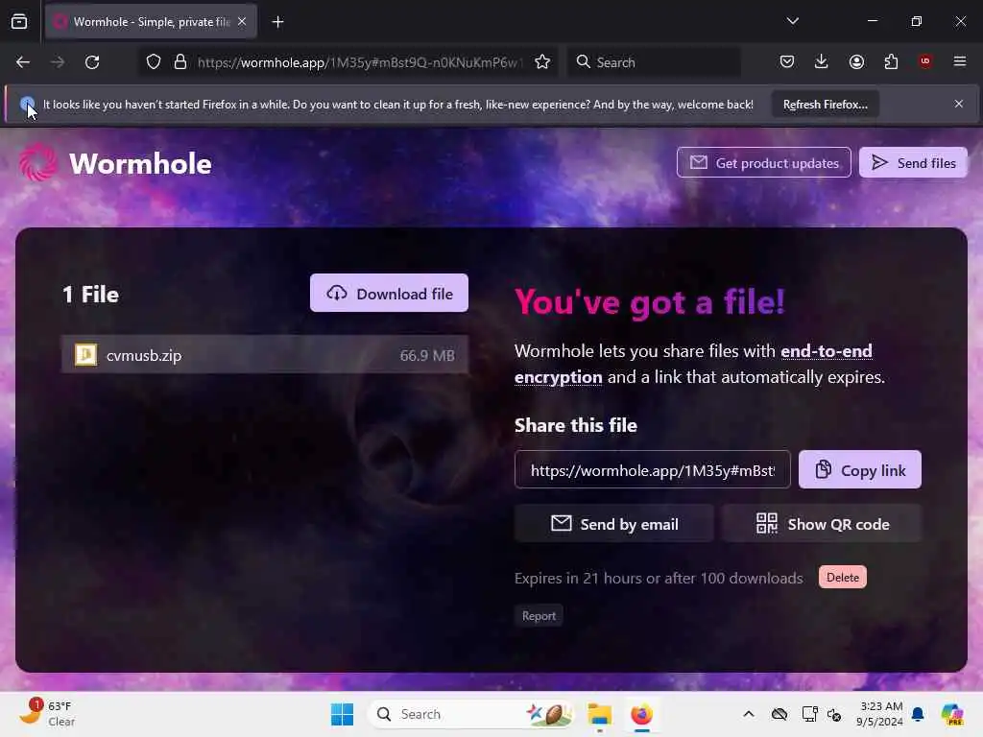Open notification bell in taskbar
The width and height of the screenshot is (983, 737).
(918, 714)
